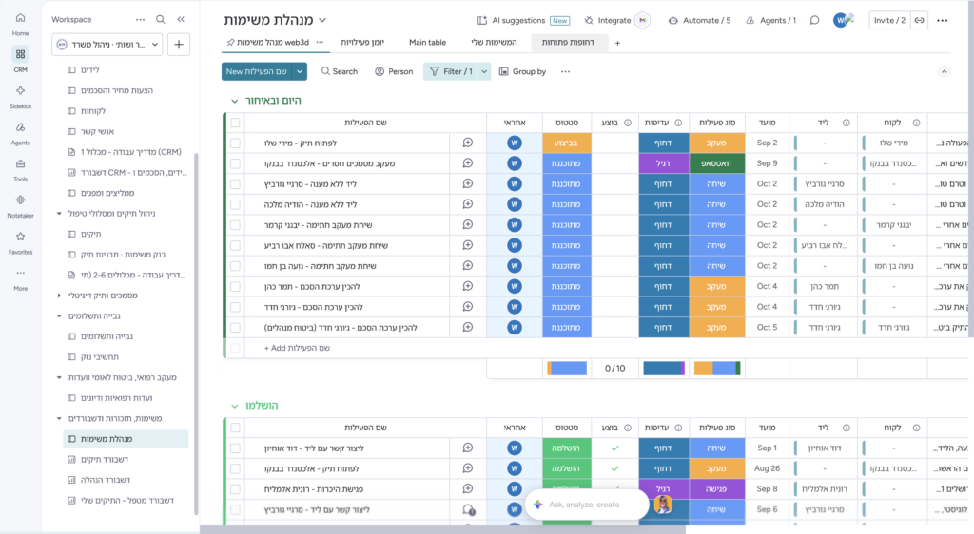Open the workspace selector dropdown
The width and height of the screenshot is (974, 534).
click(x=107, y=44)
